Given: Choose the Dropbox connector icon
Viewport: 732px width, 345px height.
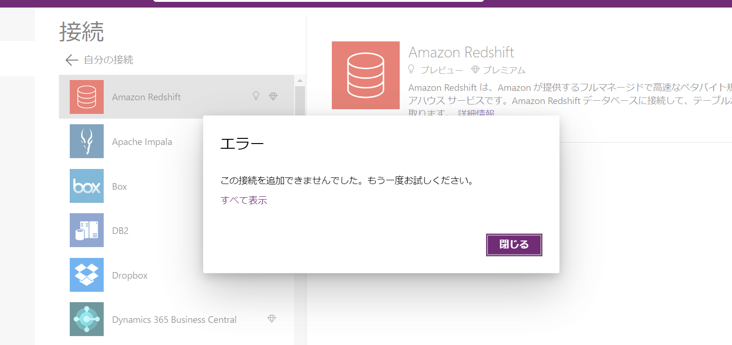Looking at the screenshot, I should pos(87,275).
